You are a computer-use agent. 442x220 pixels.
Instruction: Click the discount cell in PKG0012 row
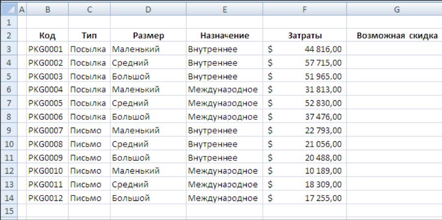coord(394,198)
